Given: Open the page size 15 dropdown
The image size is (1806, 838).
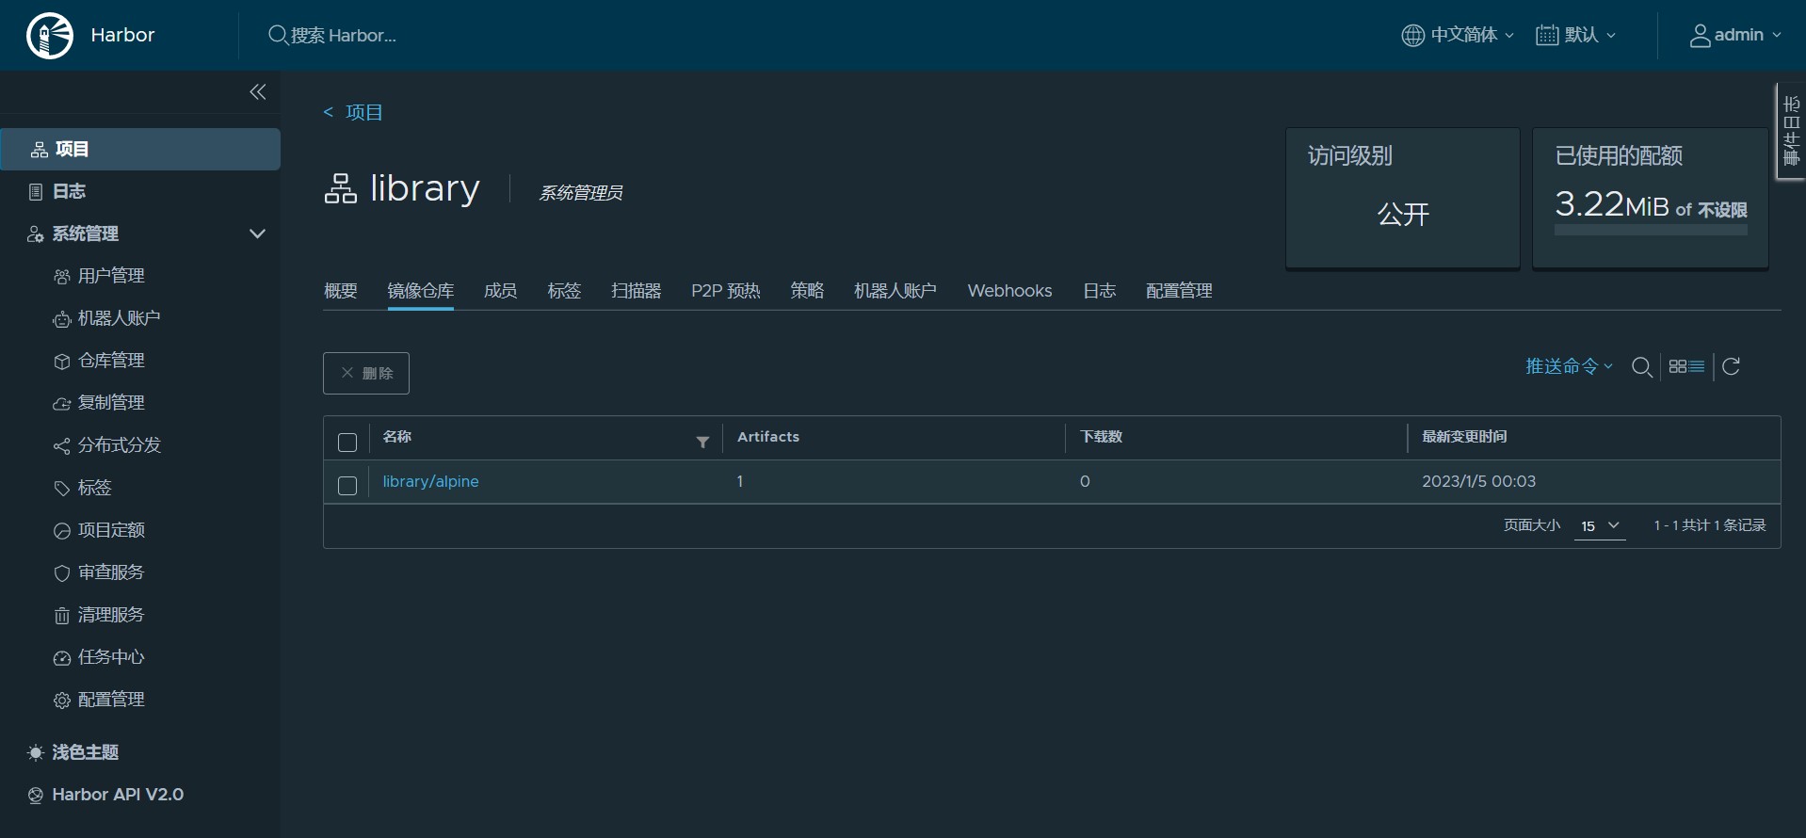Looking at the screenshot, I should pyautogui.click(x=1600, y=526).
